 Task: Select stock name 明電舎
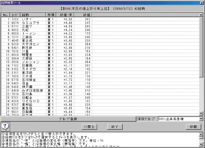[x=27, y=55]
